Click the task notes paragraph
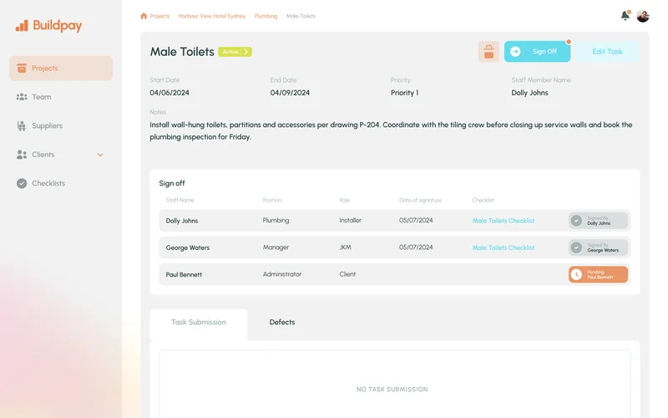668x418 pixels. tap(391, 131)
